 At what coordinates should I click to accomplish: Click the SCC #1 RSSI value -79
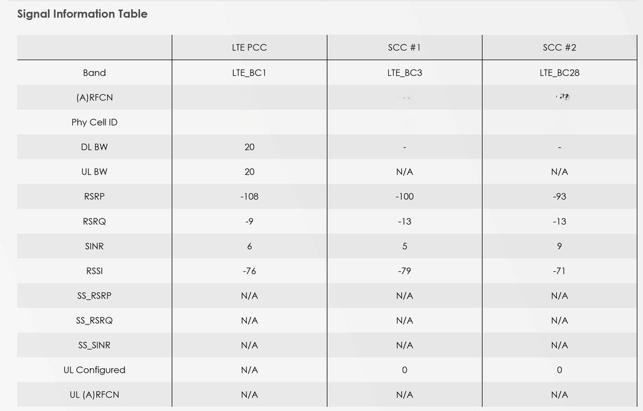[x=404, y=271]
